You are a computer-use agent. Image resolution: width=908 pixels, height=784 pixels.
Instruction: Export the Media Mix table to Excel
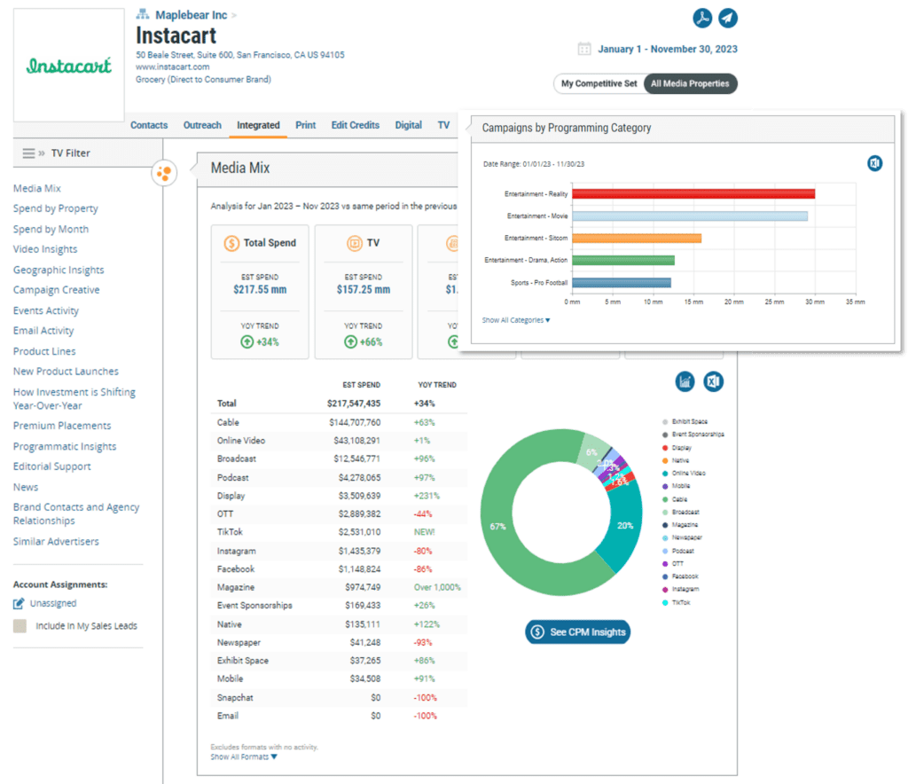pos(714,381)
